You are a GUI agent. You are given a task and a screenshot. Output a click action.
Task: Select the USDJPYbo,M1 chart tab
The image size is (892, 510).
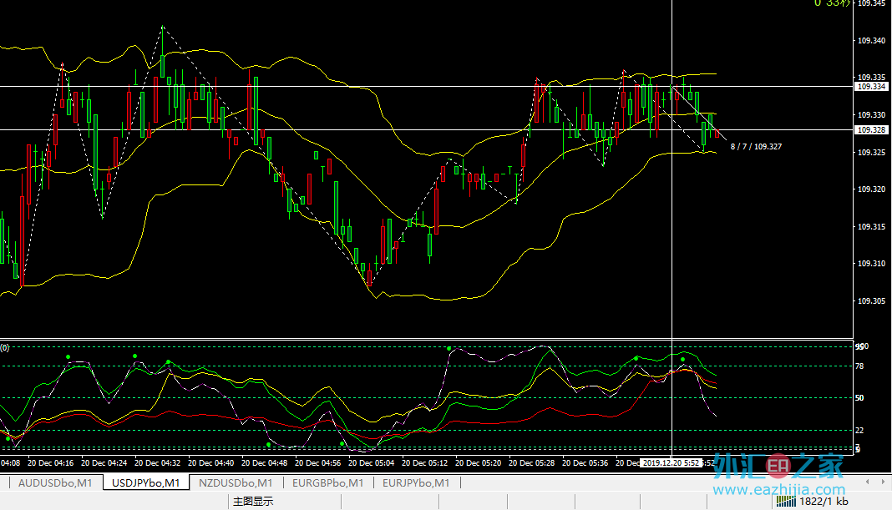coord(145,482)
